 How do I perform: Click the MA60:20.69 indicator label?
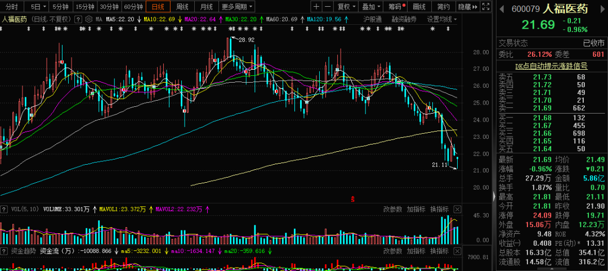pos(281,19)
